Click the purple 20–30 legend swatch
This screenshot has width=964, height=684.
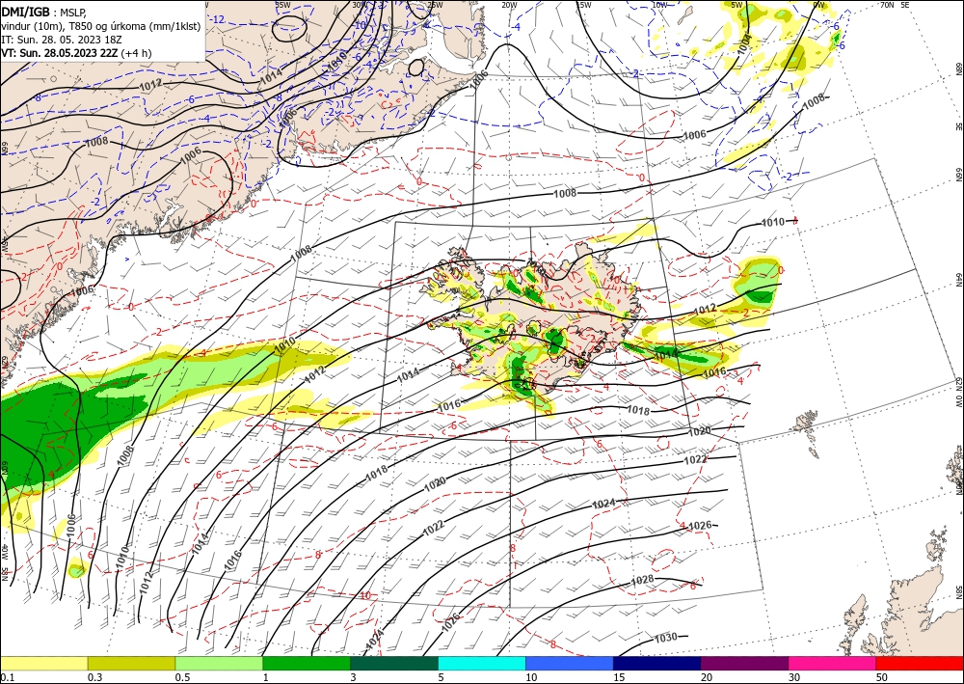[x=744, y=663]
